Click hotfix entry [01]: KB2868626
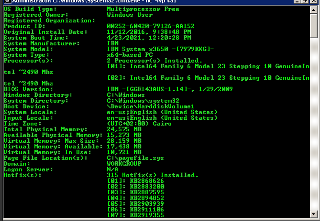Image resolution: width=320 pixels, height=221 pixels. click(135, 181)
